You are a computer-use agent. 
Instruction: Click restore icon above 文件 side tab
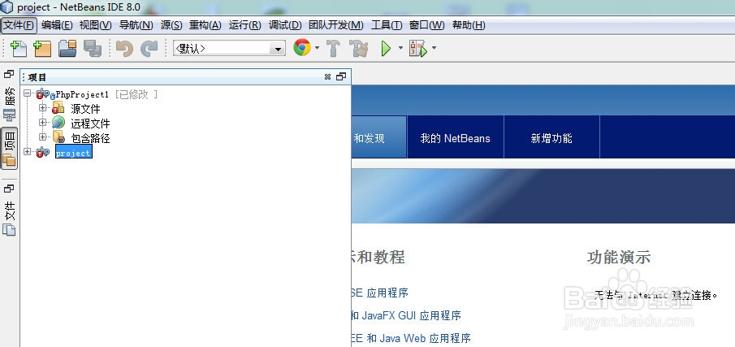point(9,188)
